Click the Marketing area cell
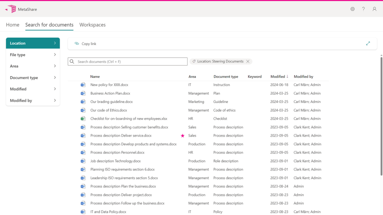 click(196, 102)
